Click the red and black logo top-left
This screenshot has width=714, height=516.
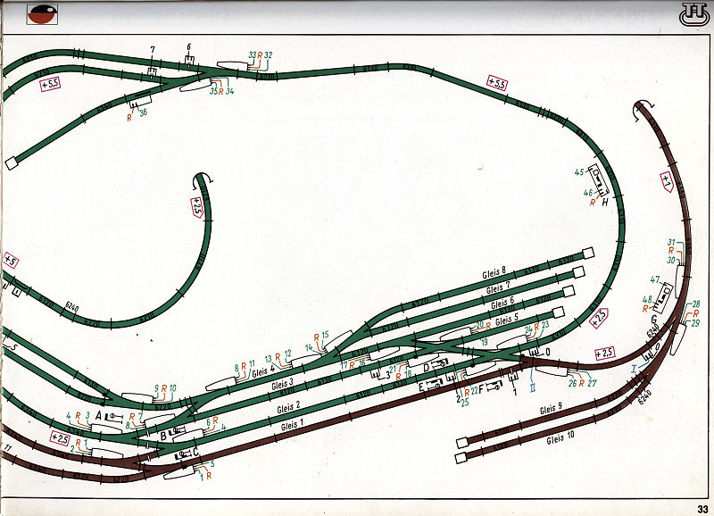tap(42, 13)
